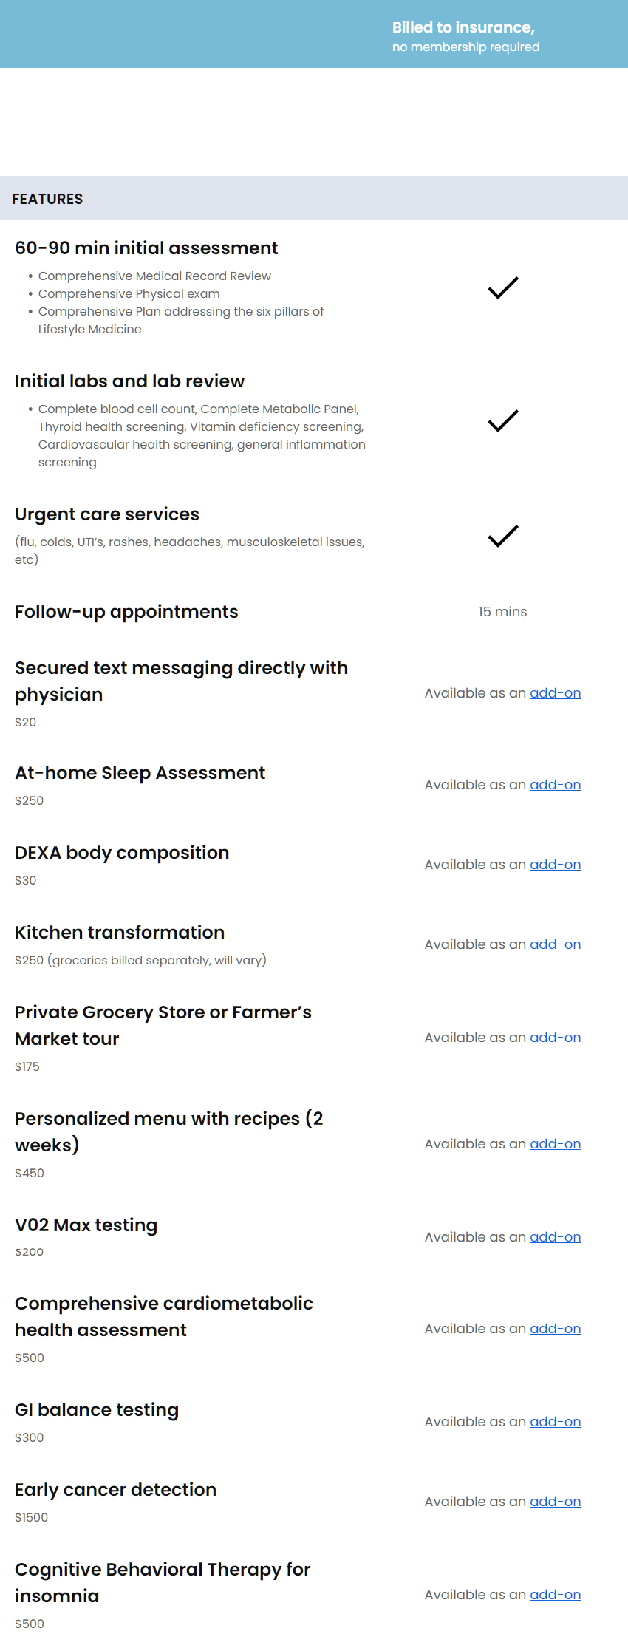Viewport: 628px width, 1648px height.
Task: Select the V02 Max testing add-on link
Action: pos(556,1237)
